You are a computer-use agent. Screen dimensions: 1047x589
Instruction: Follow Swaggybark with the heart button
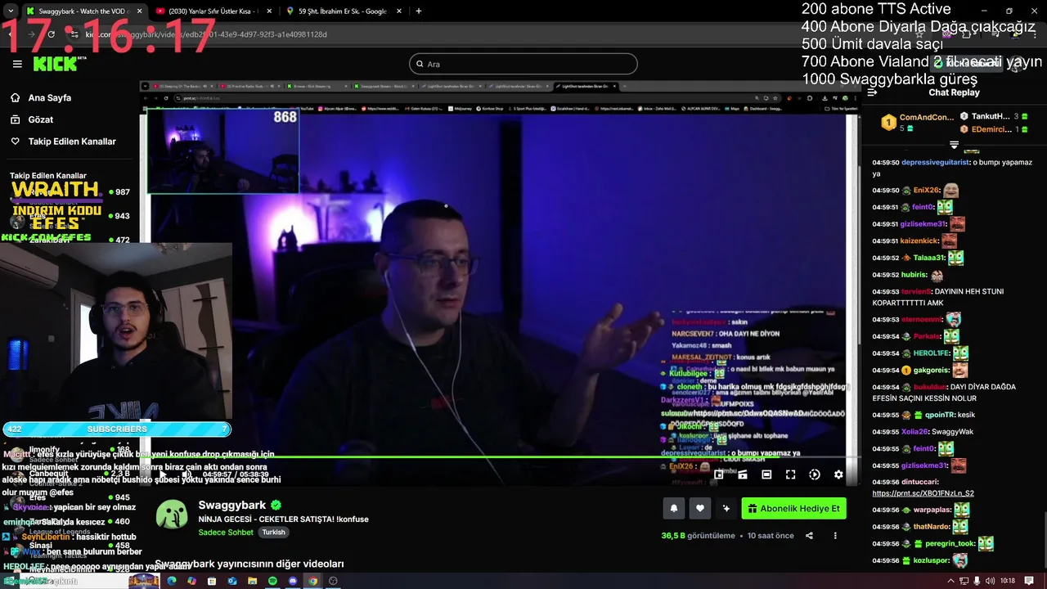700,508
